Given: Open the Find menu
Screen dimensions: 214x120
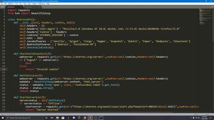Looking at the screenshot, I should pos(16,4).
